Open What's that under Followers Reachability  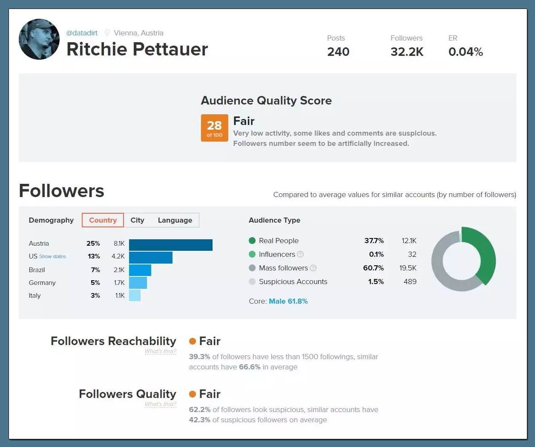click(160, 351)
